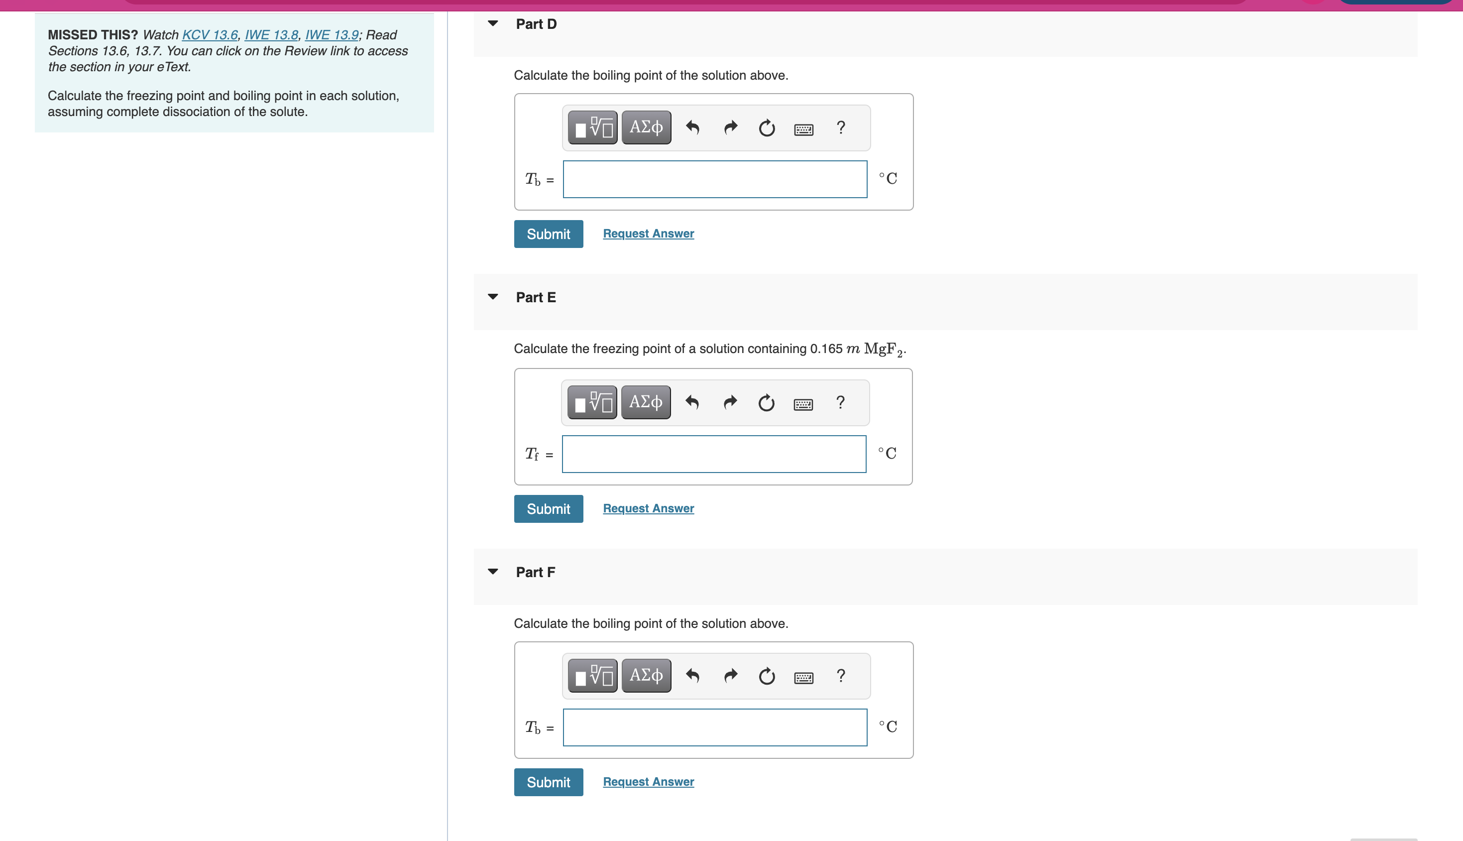Submit the Part D answer

point(548,234)
